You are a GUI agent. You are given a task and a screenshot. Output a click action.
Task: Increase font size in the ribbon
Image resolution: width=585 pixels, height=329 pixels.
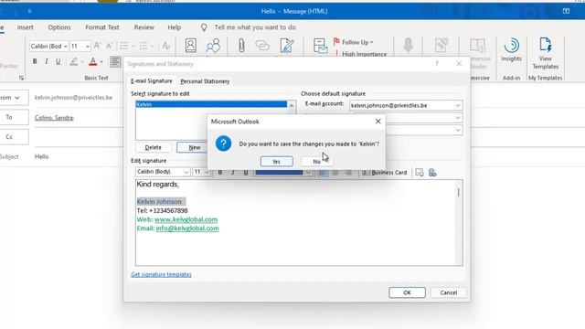tap(97, 46)
